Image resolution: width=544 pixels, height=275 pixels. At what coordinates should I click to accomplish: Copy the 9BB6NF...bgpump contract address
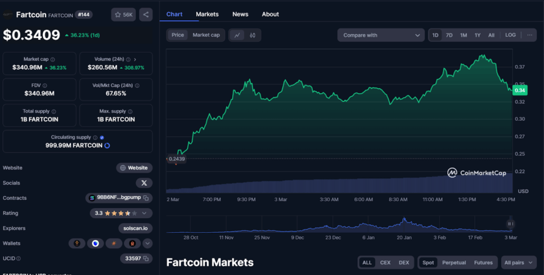click(x=146, y=198)
